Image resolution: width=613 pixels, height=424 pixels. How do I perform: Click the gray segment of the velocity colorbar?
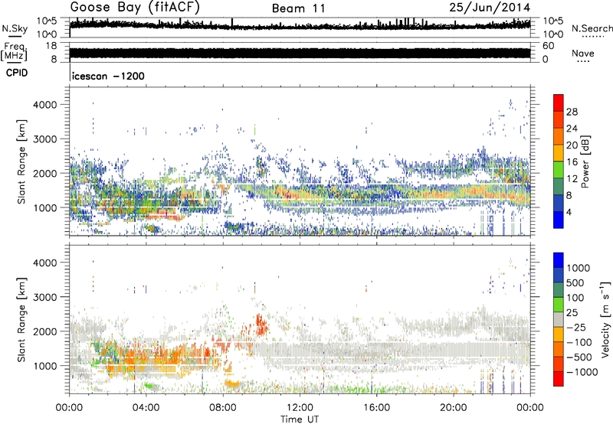coord(559,320)
